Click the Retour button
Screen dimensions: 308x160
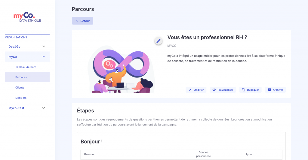click(82, 21)
